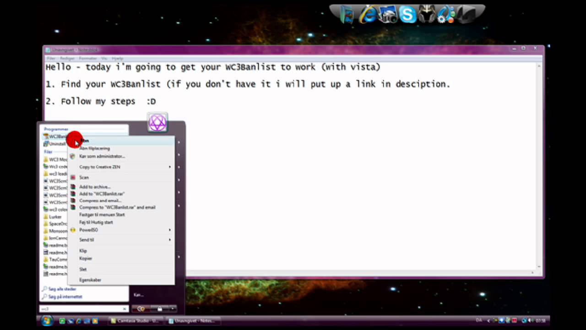
Task: Open Skype from the top dock
Action: (407, 15)
